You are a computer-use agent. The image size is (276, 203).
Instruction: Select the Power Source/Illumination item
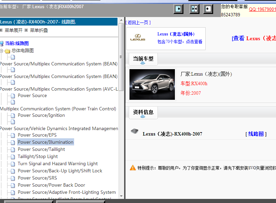(x=45, y=142)
